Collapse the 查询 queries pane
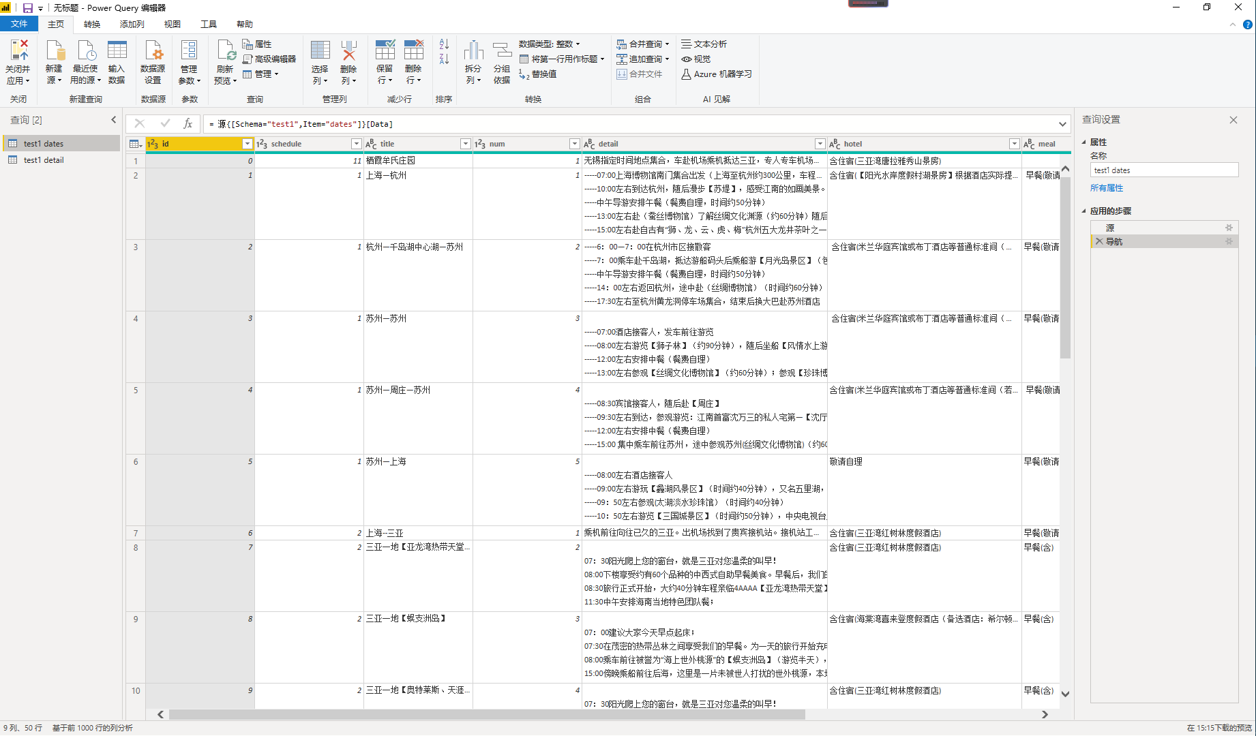 point(114,120)
